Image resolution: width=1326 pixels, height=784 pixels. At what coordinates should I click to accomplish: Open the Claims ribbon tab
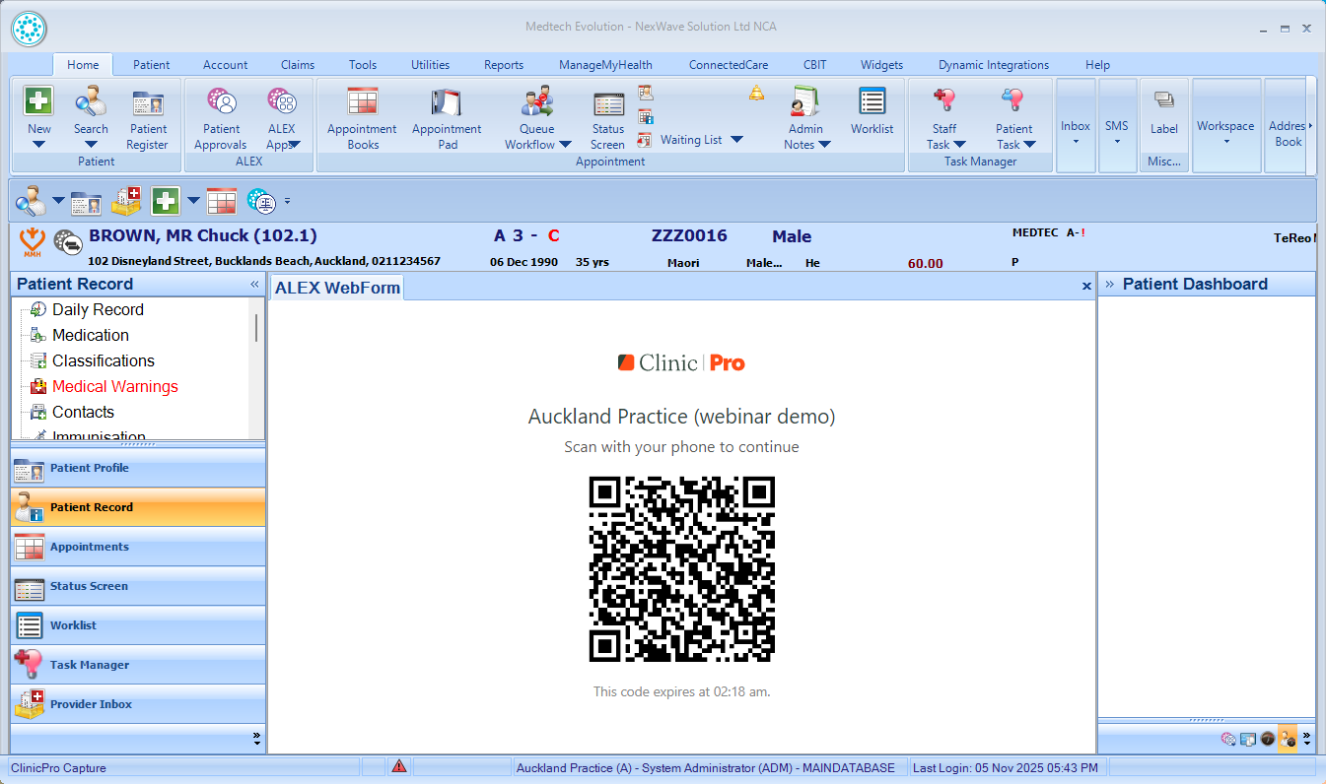298,65
